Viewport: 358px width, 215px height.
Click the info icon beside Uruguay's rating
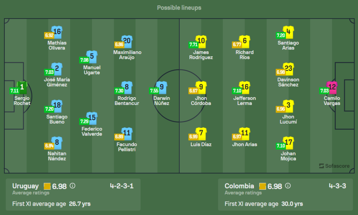click(73, 186)
